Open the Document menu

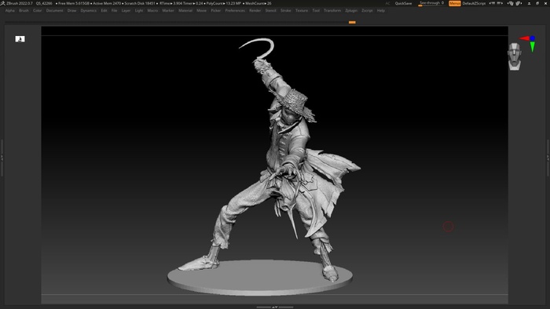[54, 10]
